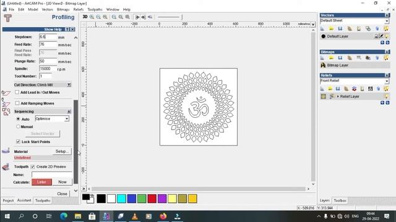Toggle all vector layers visibility bulb
This screenshot has width=396, height=222.
coord(386,29)
